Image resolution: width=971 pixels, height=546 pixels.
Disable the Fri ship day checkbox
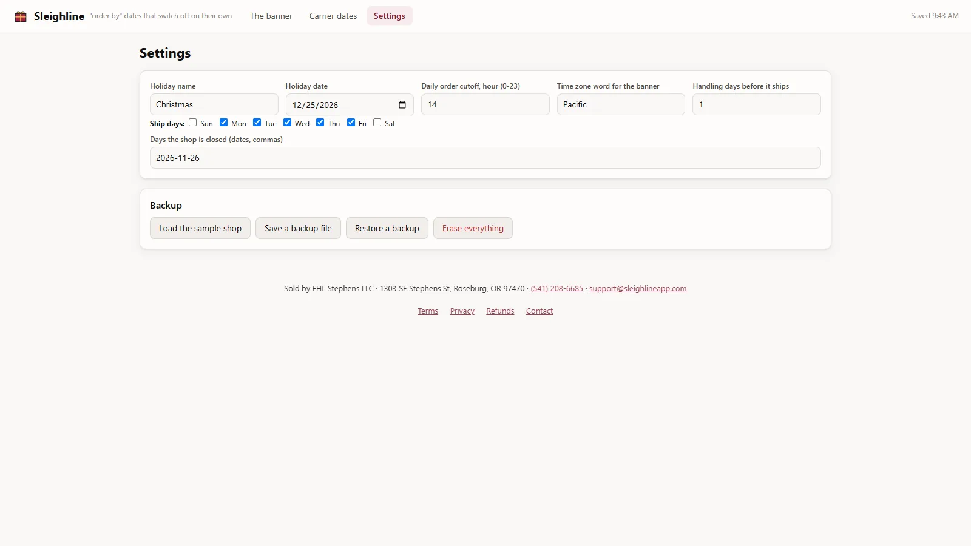(351, 123)
